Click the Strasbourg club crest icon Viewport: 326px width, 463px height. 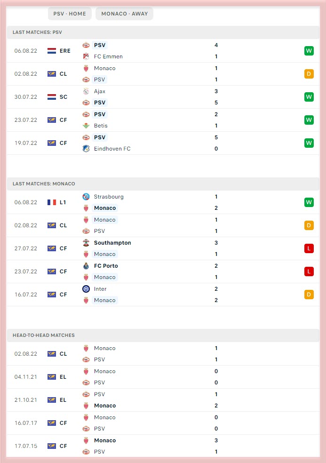click(x=86, y=197)
